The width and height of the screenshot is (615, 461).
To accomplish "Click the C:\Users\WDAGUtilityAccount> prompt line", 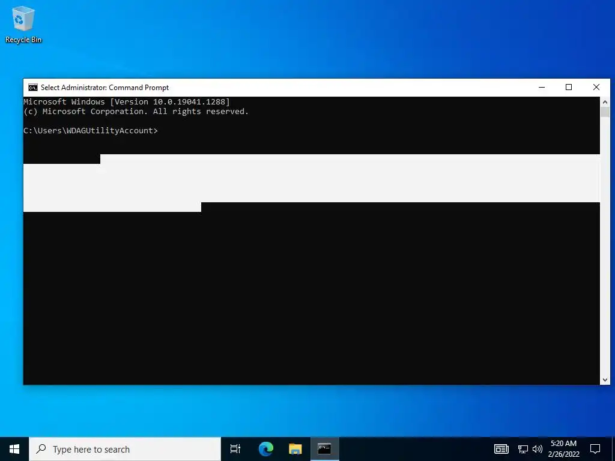I will [91, 130].
